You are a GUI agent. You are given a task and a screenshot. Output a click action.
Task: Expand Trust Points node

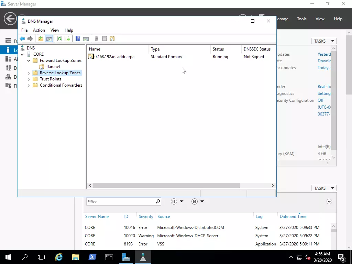click(x=29, y=79)
